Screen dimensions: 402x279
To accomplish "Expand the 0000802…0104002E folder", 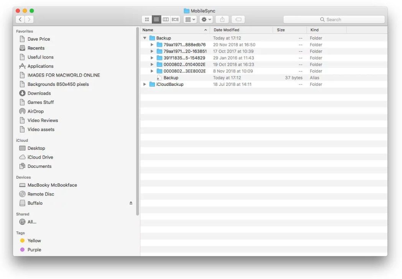I will (152, 64).
